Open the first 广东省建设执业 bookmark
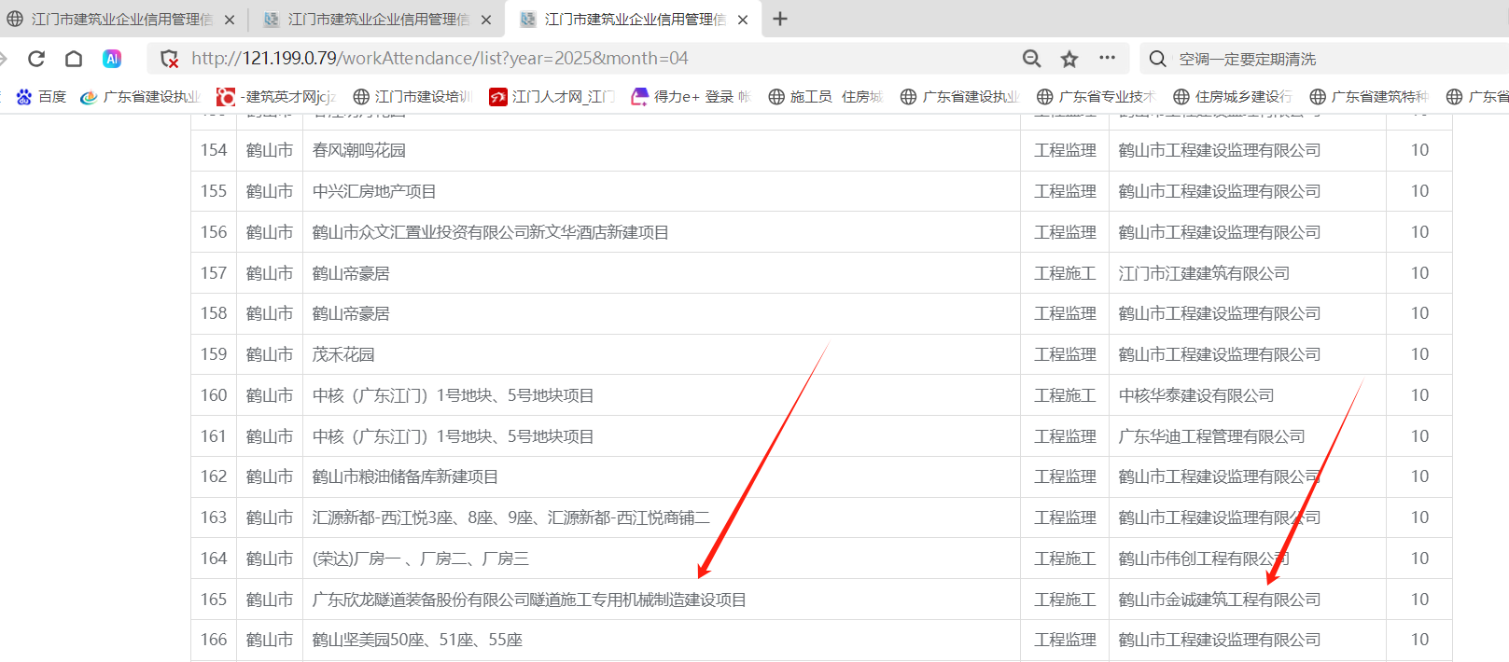 (x=140, y=96)
